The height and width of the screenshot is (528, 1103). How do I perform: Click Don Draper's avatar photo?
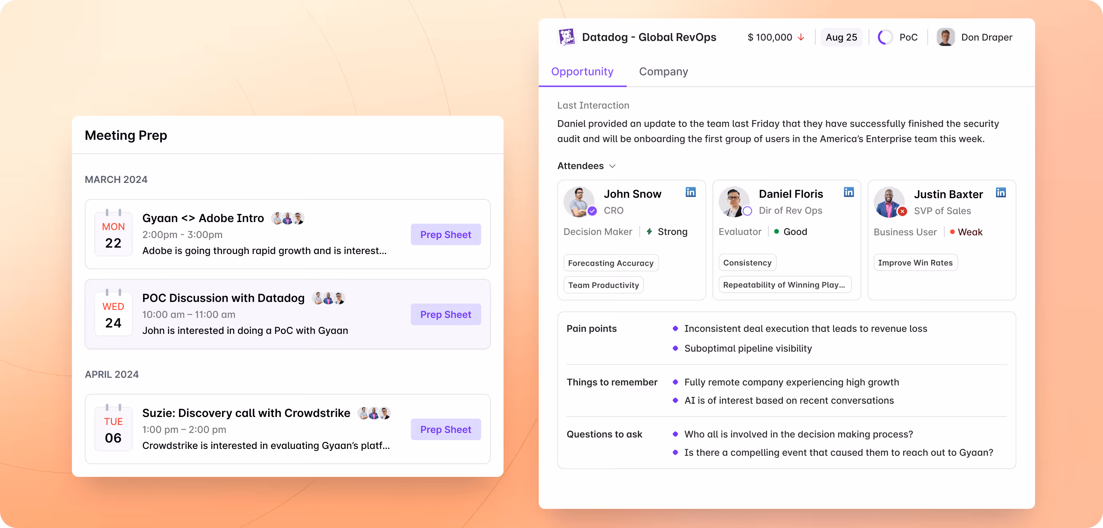coord(946,38)
